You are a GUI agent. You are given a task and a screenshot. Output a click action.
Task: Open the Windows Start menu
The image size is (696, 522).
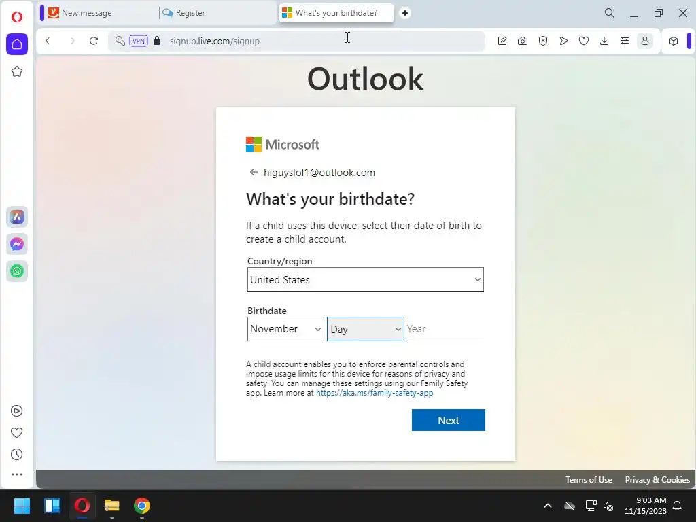point(22,506)
